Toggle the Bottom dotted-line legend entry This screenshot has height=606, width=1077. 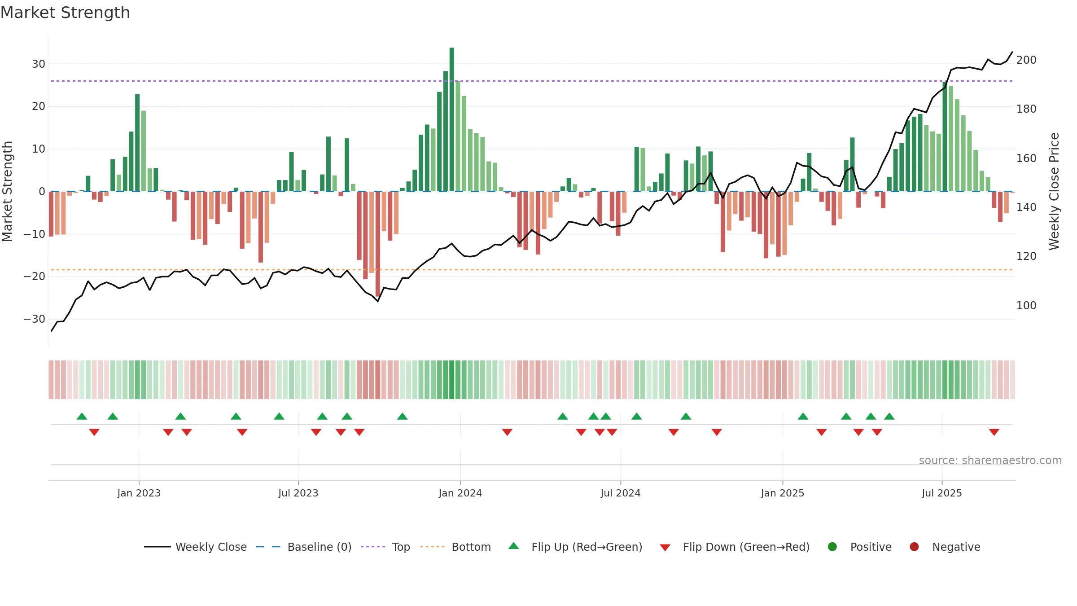(455, 547)
